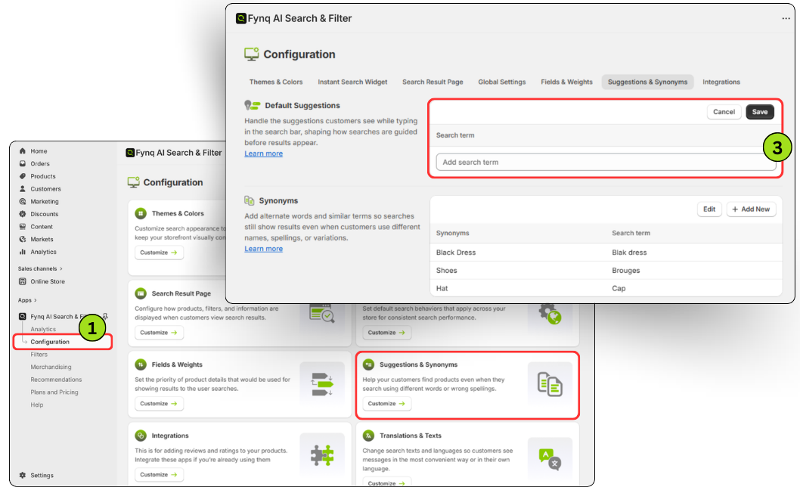This screenshot has width=800, height=490.
Task: Click Customize on Integrations card
Action: point(160,475)
